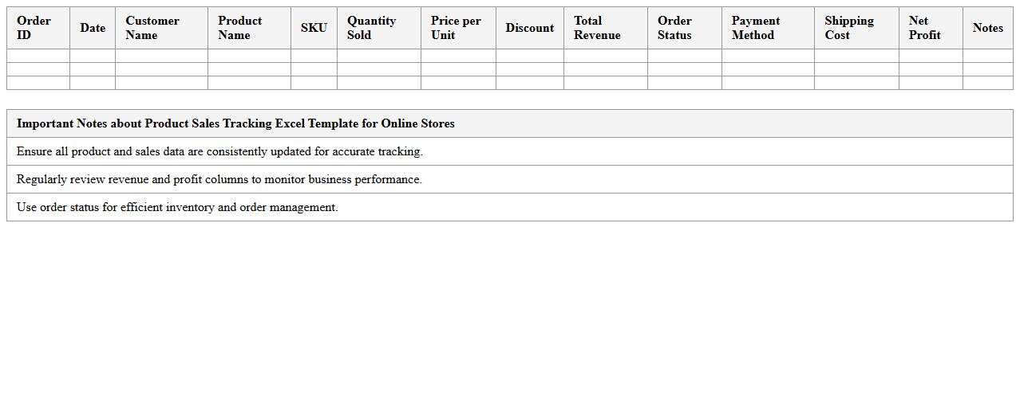
Task: Click the Total Revenue header cell
Action: click(605, 28)
